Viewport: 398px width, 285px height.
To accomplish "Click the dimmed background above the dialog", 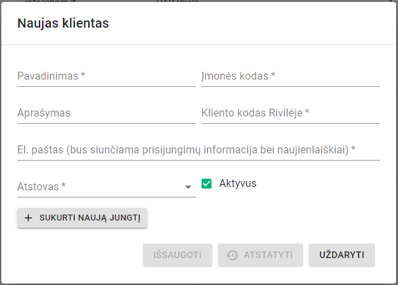I will click(x=263, y=1).
